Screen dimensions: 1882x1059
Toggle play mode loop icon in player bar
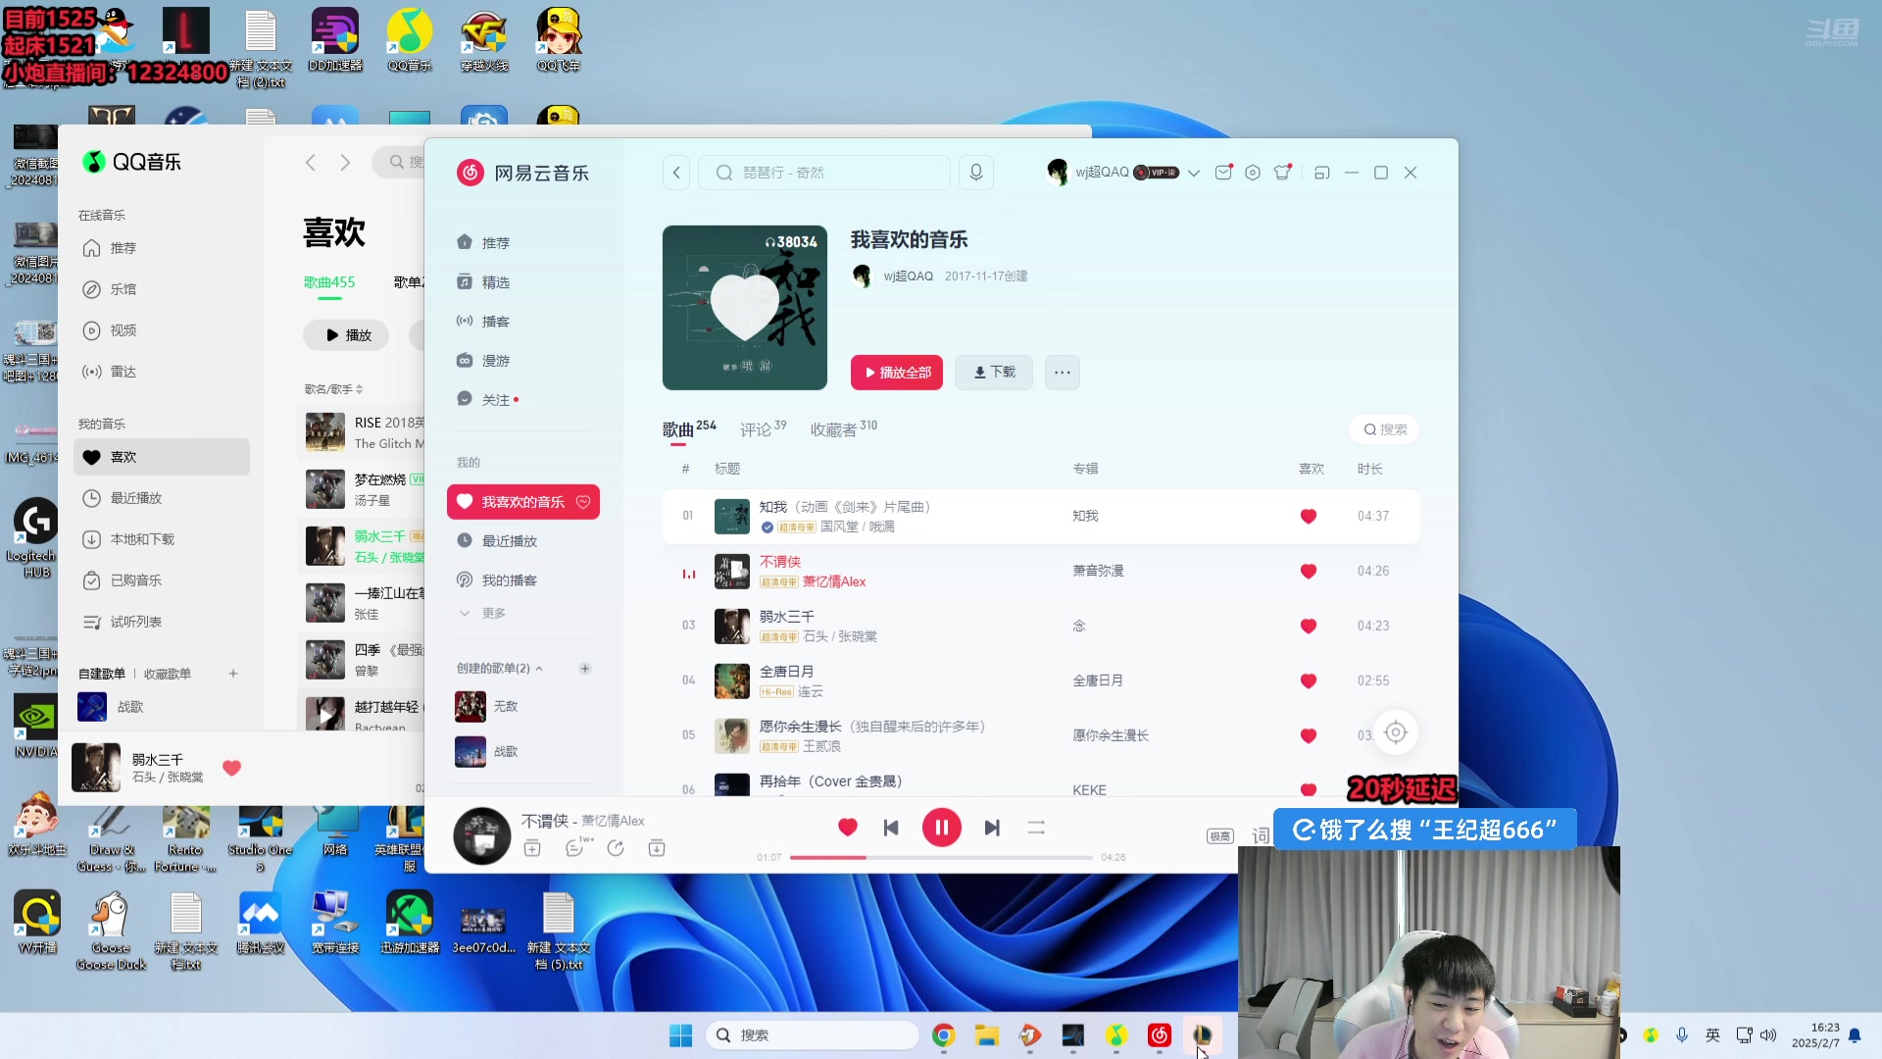coord(1036,828)
